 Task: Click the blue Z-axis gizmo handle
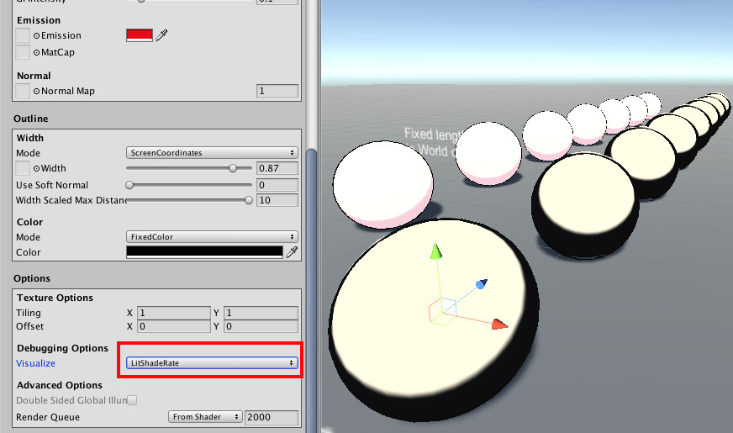click(x=481, y=284)
